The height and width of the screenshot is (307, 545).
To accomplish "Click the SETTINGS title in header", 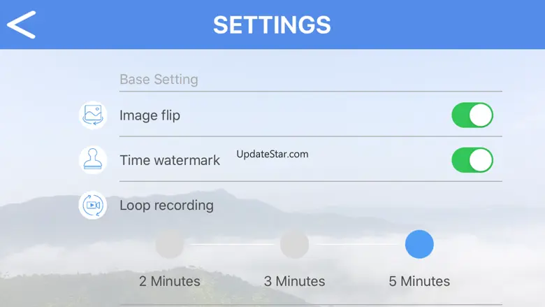I will coord(272,25).
